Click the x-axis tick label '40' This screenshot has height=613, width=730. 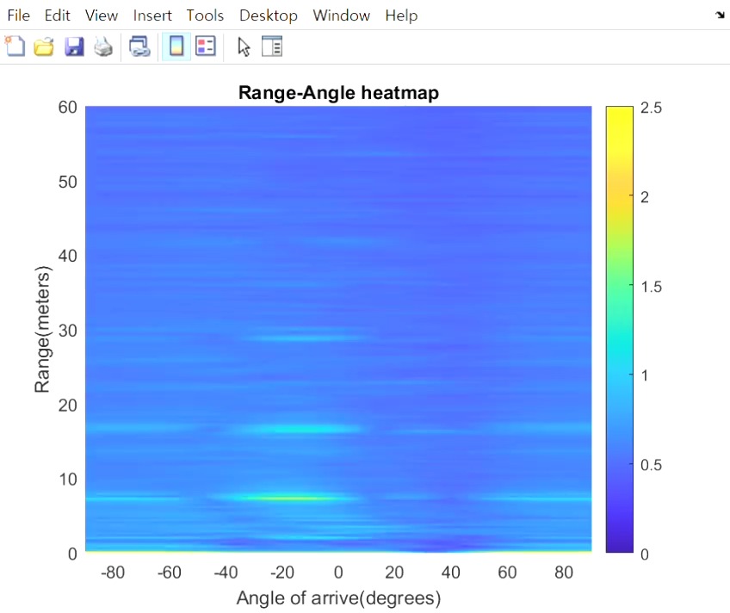coord(451,572)
